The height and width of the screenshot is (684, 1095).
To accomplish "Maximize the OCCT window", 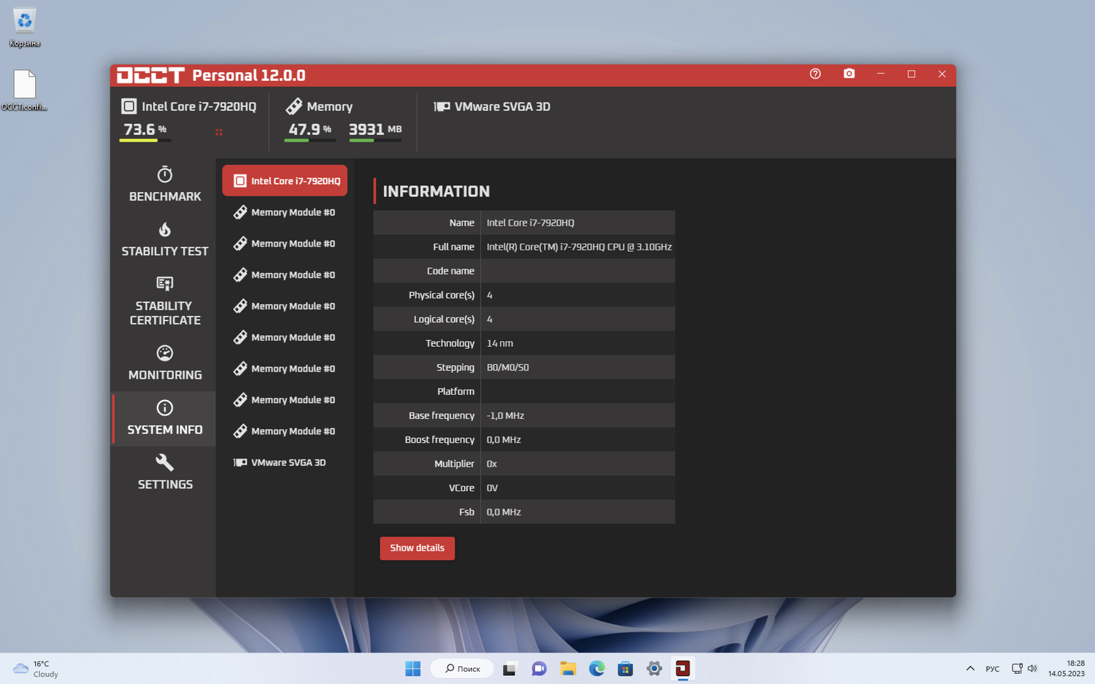I will tap(911, 74).
